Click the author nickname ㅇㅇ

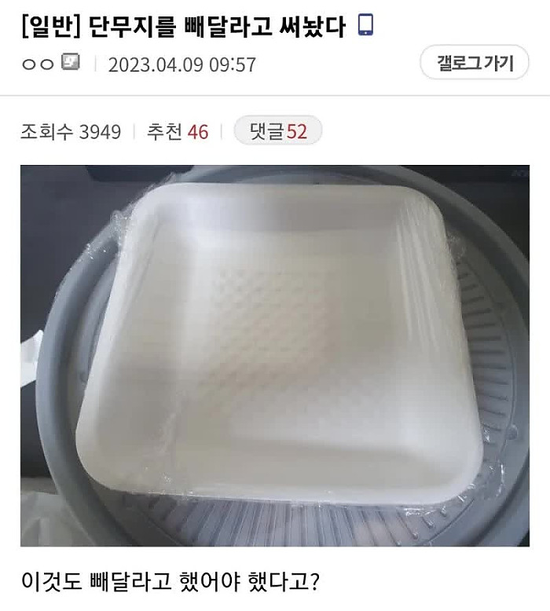[x=38, y=64]
